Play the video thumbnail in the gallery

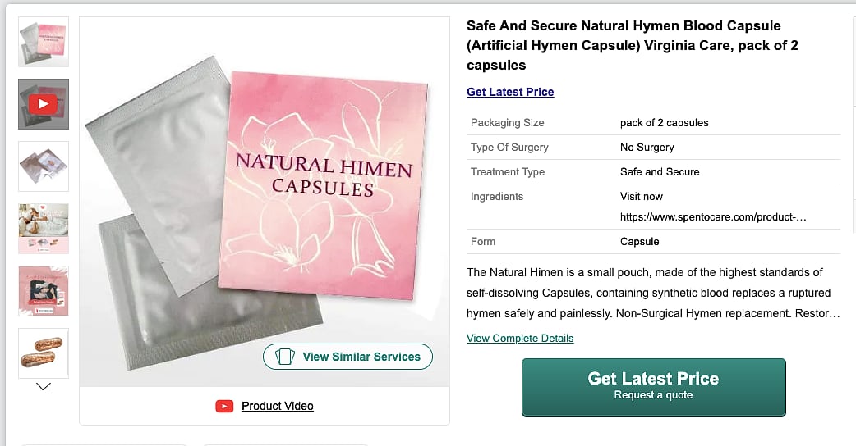coord(44,104)
